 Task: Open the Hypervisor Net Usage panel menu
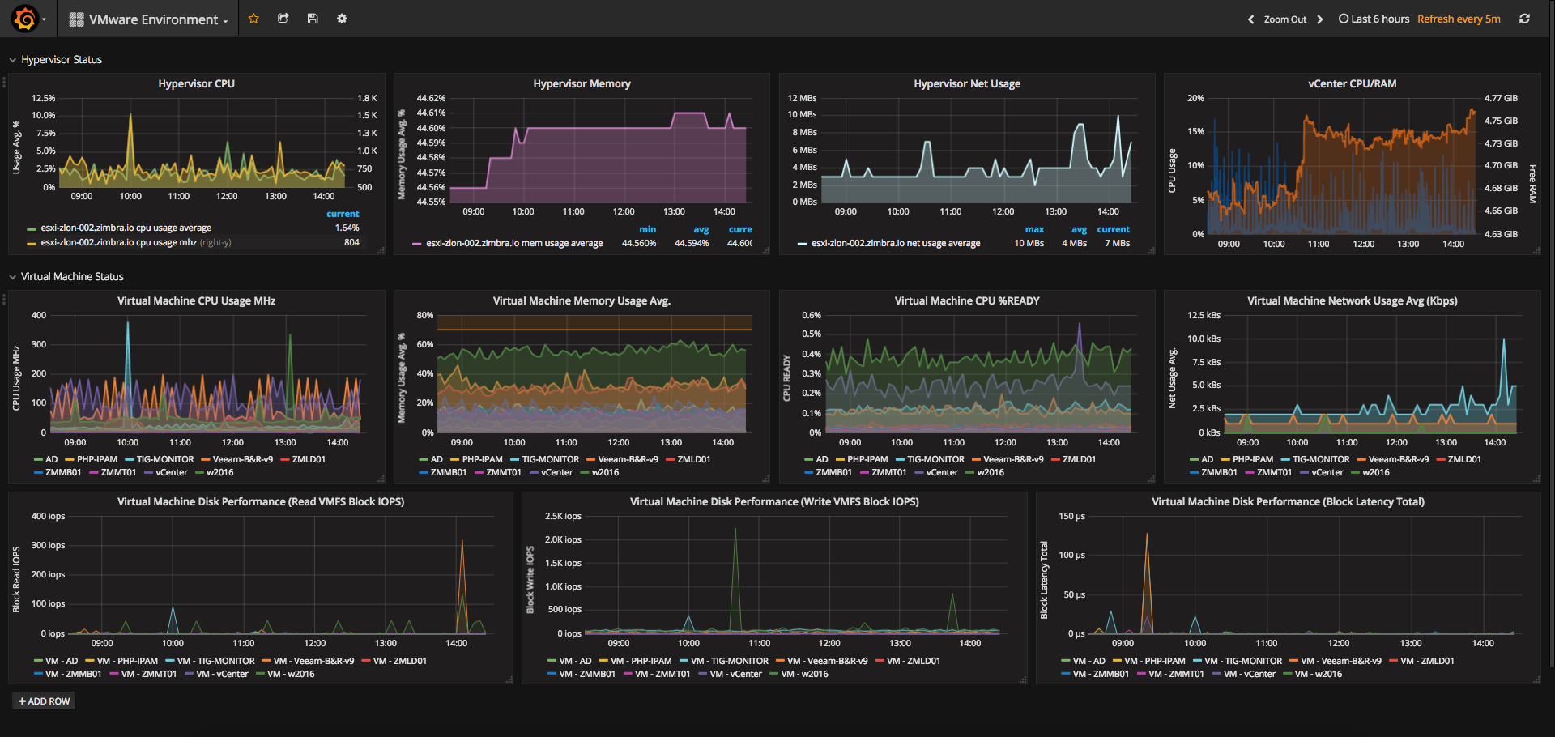tap(967, 83)
